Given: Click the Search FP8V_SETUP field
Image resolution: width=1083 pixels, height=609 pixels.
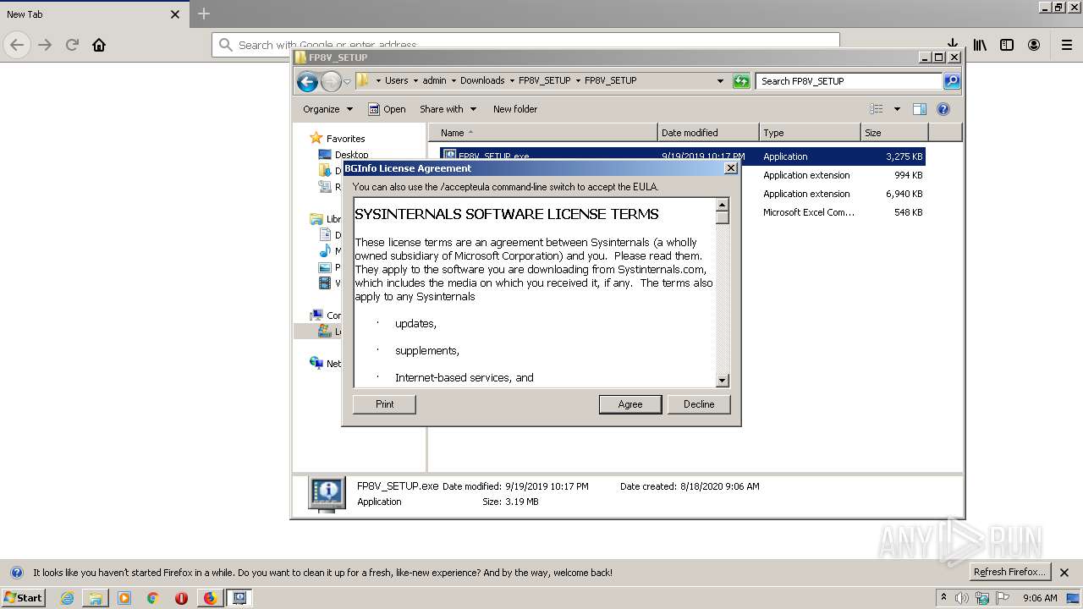Looking at the screenshot, I should pyautogui.click(x=849, y=81).
